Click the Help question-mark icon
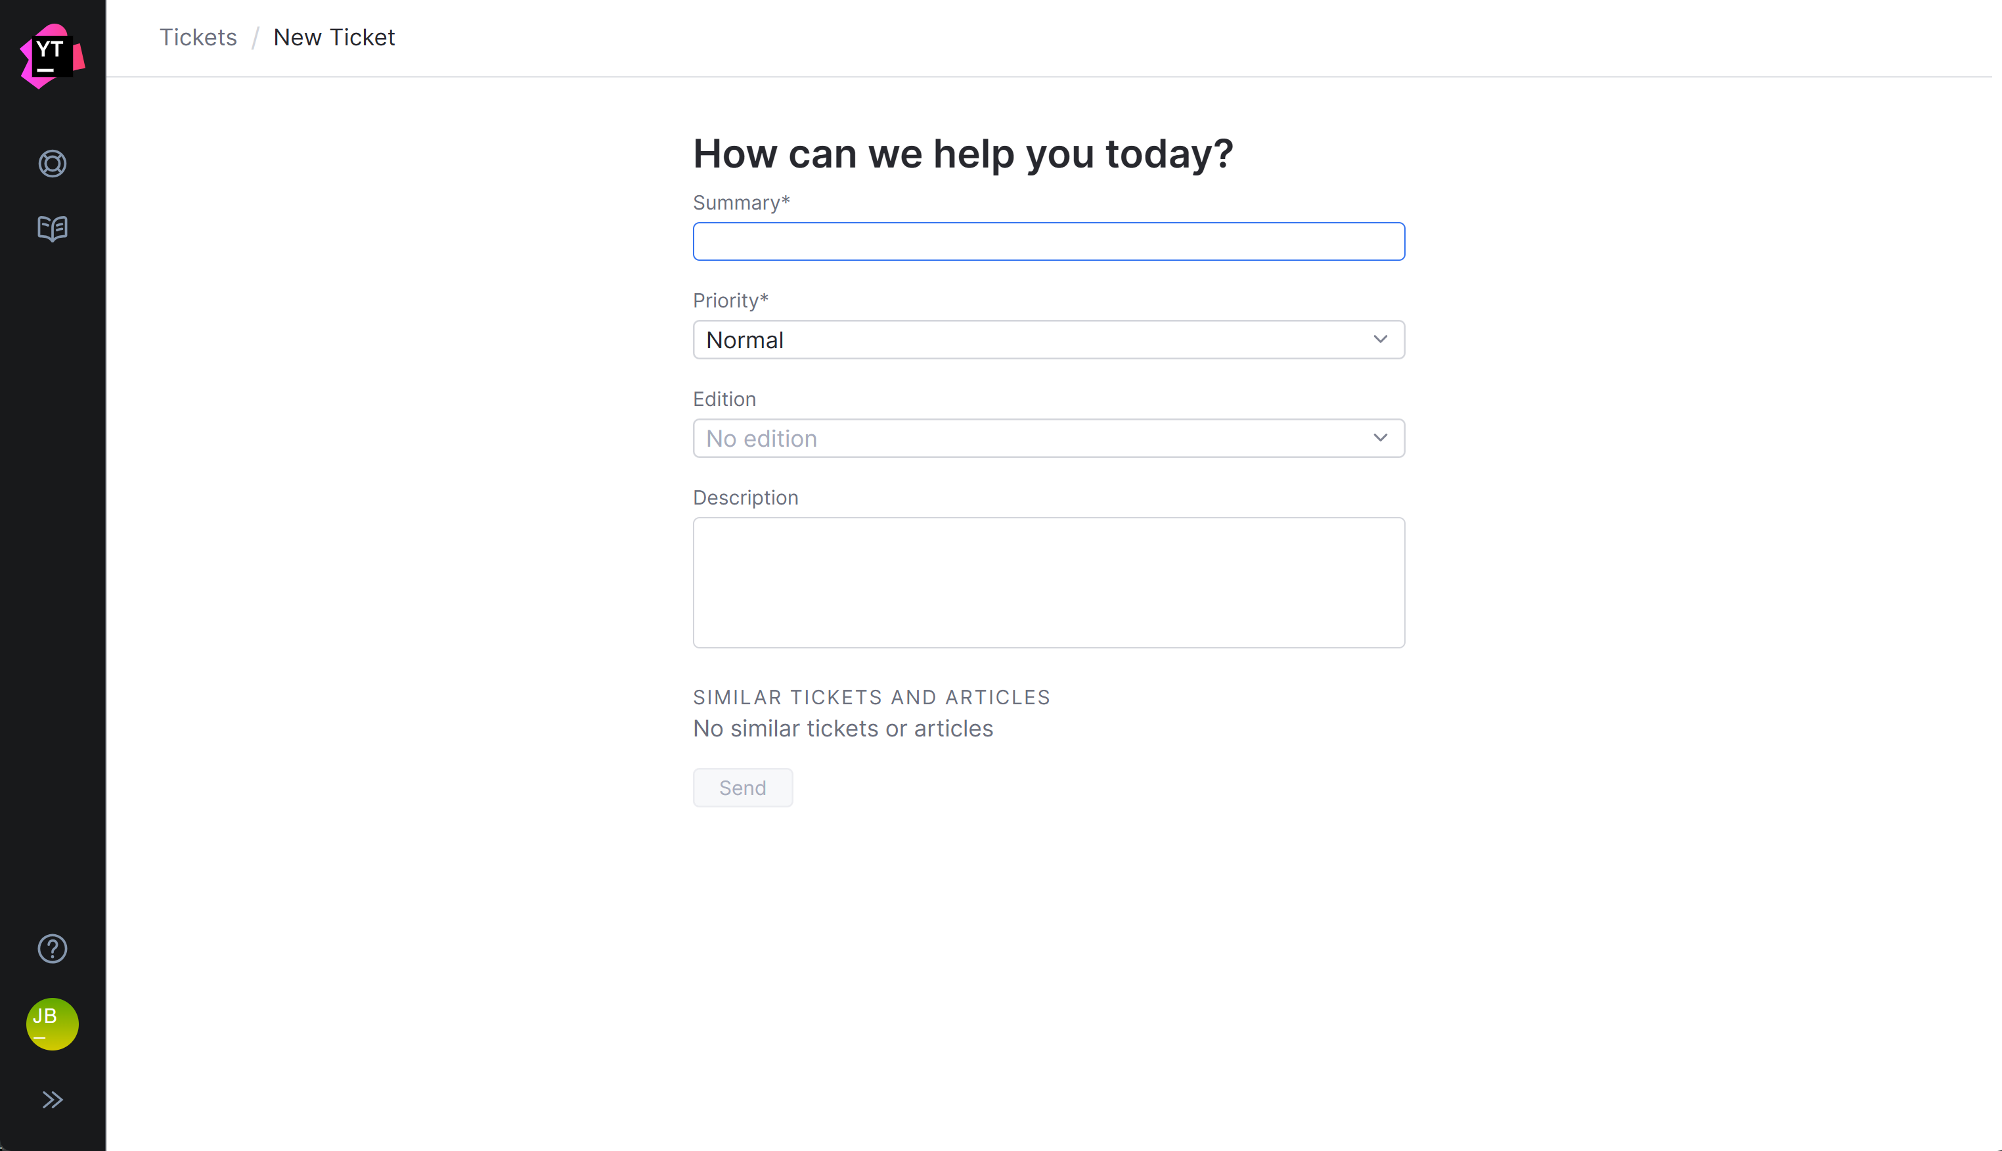 (51, 949)
